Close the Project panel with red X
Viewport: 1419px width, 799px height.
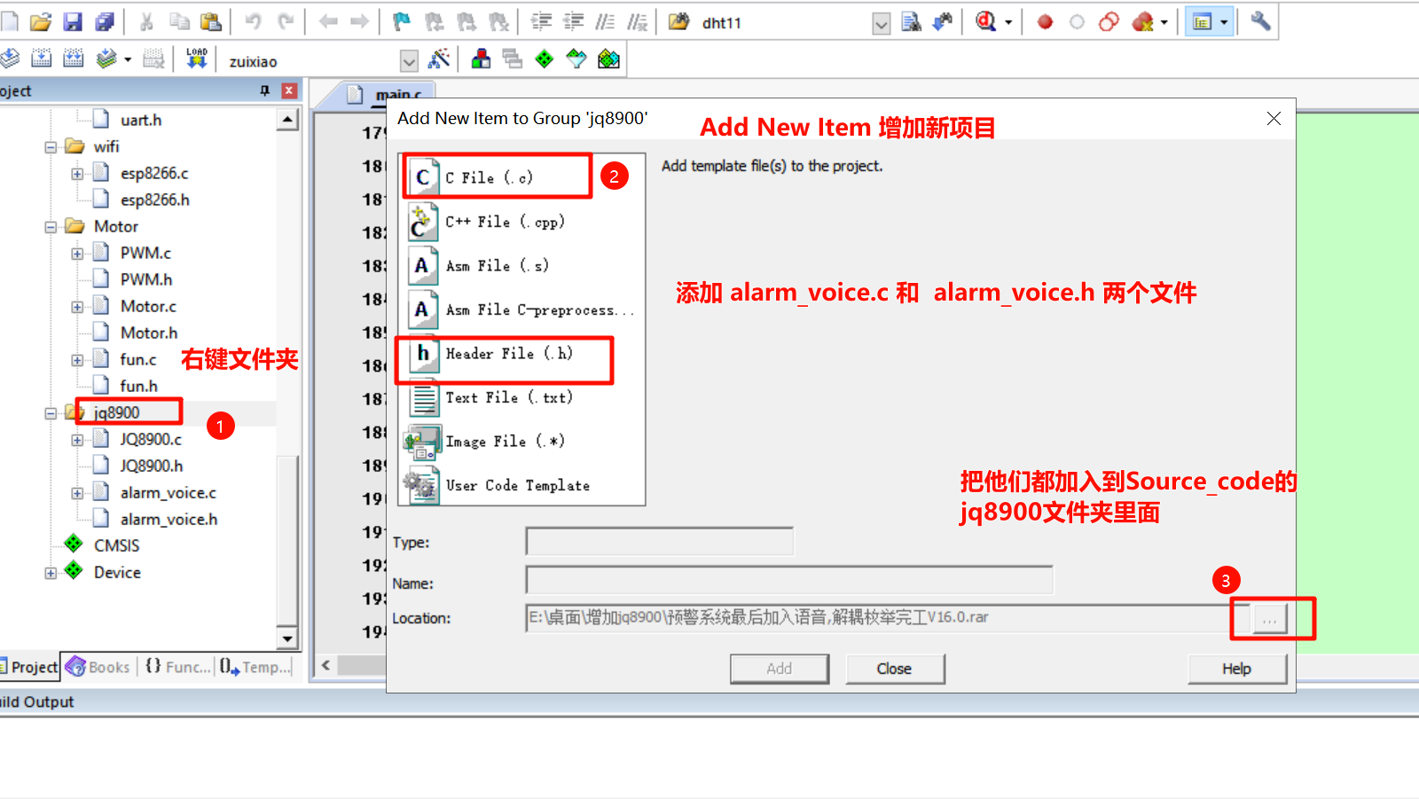(289, 90)
